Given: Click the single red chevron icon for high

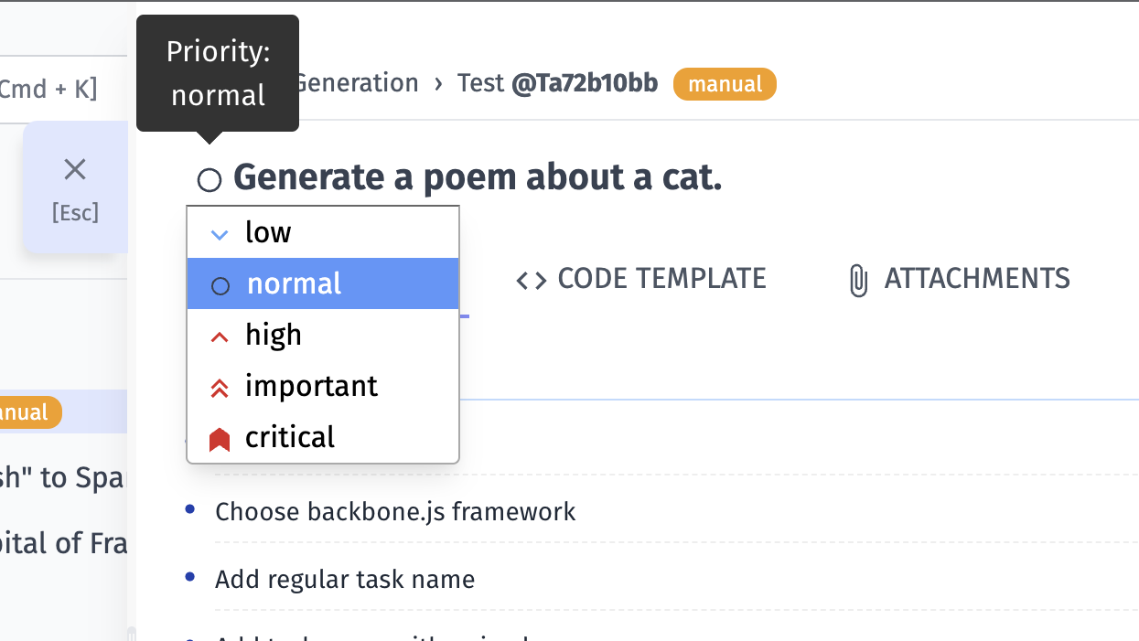Looking at the screenshot, I should pyautogui.click(x=220, y=337).
